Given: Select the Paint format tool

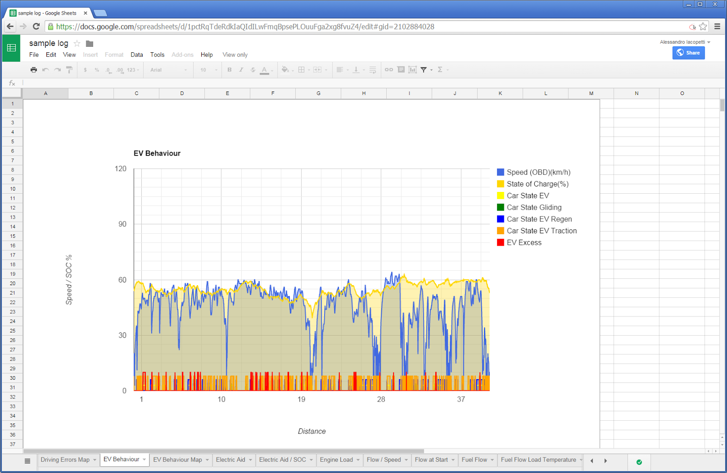Looking at the screenshot, I should tap(69, 70).
